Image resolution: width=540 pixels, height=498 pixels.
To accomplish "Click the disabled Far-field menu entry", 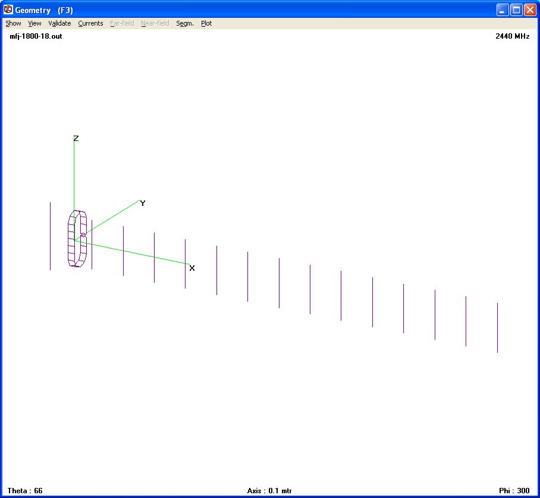I will click(121, 23).
